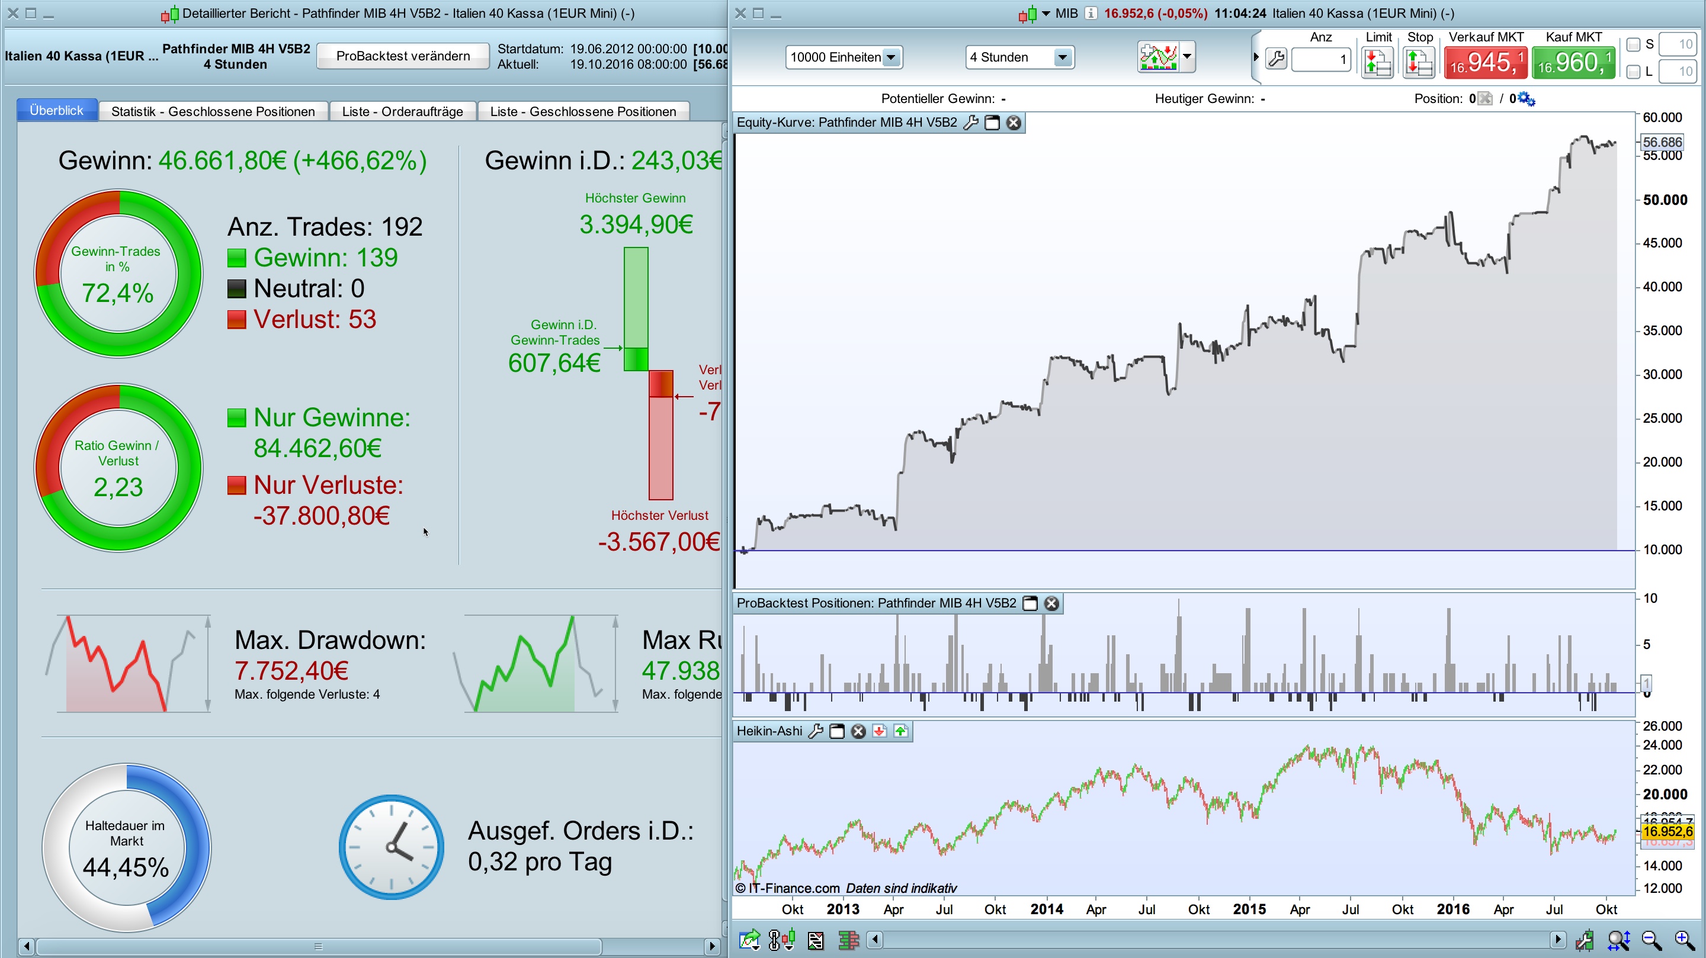This screenshot has width=1706, height=958.
Task: Open the Stop order icon
Action: point(1419,62)
